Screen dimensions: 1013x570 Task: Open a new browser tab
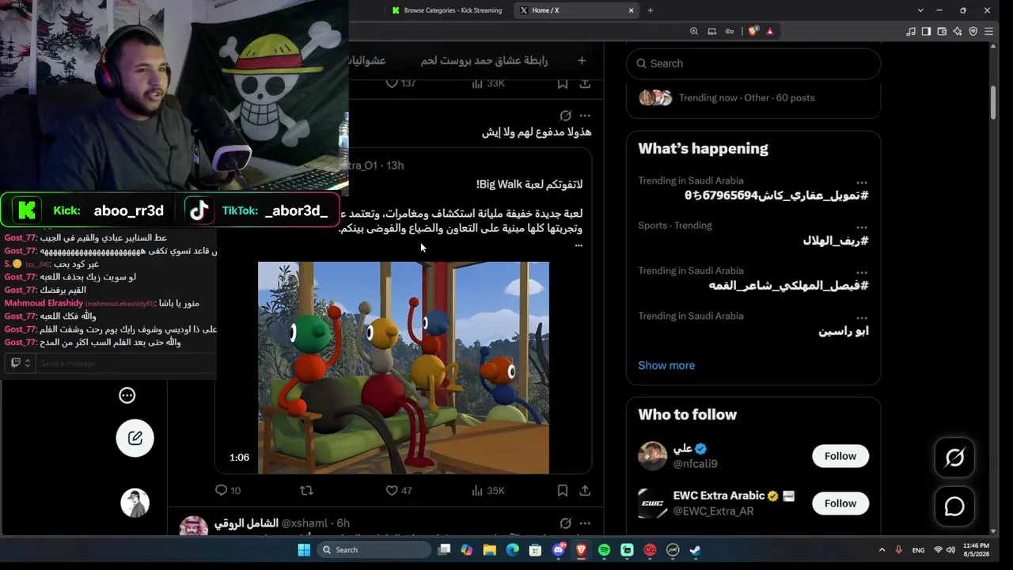pyautogui.click(x=651, y=10)
